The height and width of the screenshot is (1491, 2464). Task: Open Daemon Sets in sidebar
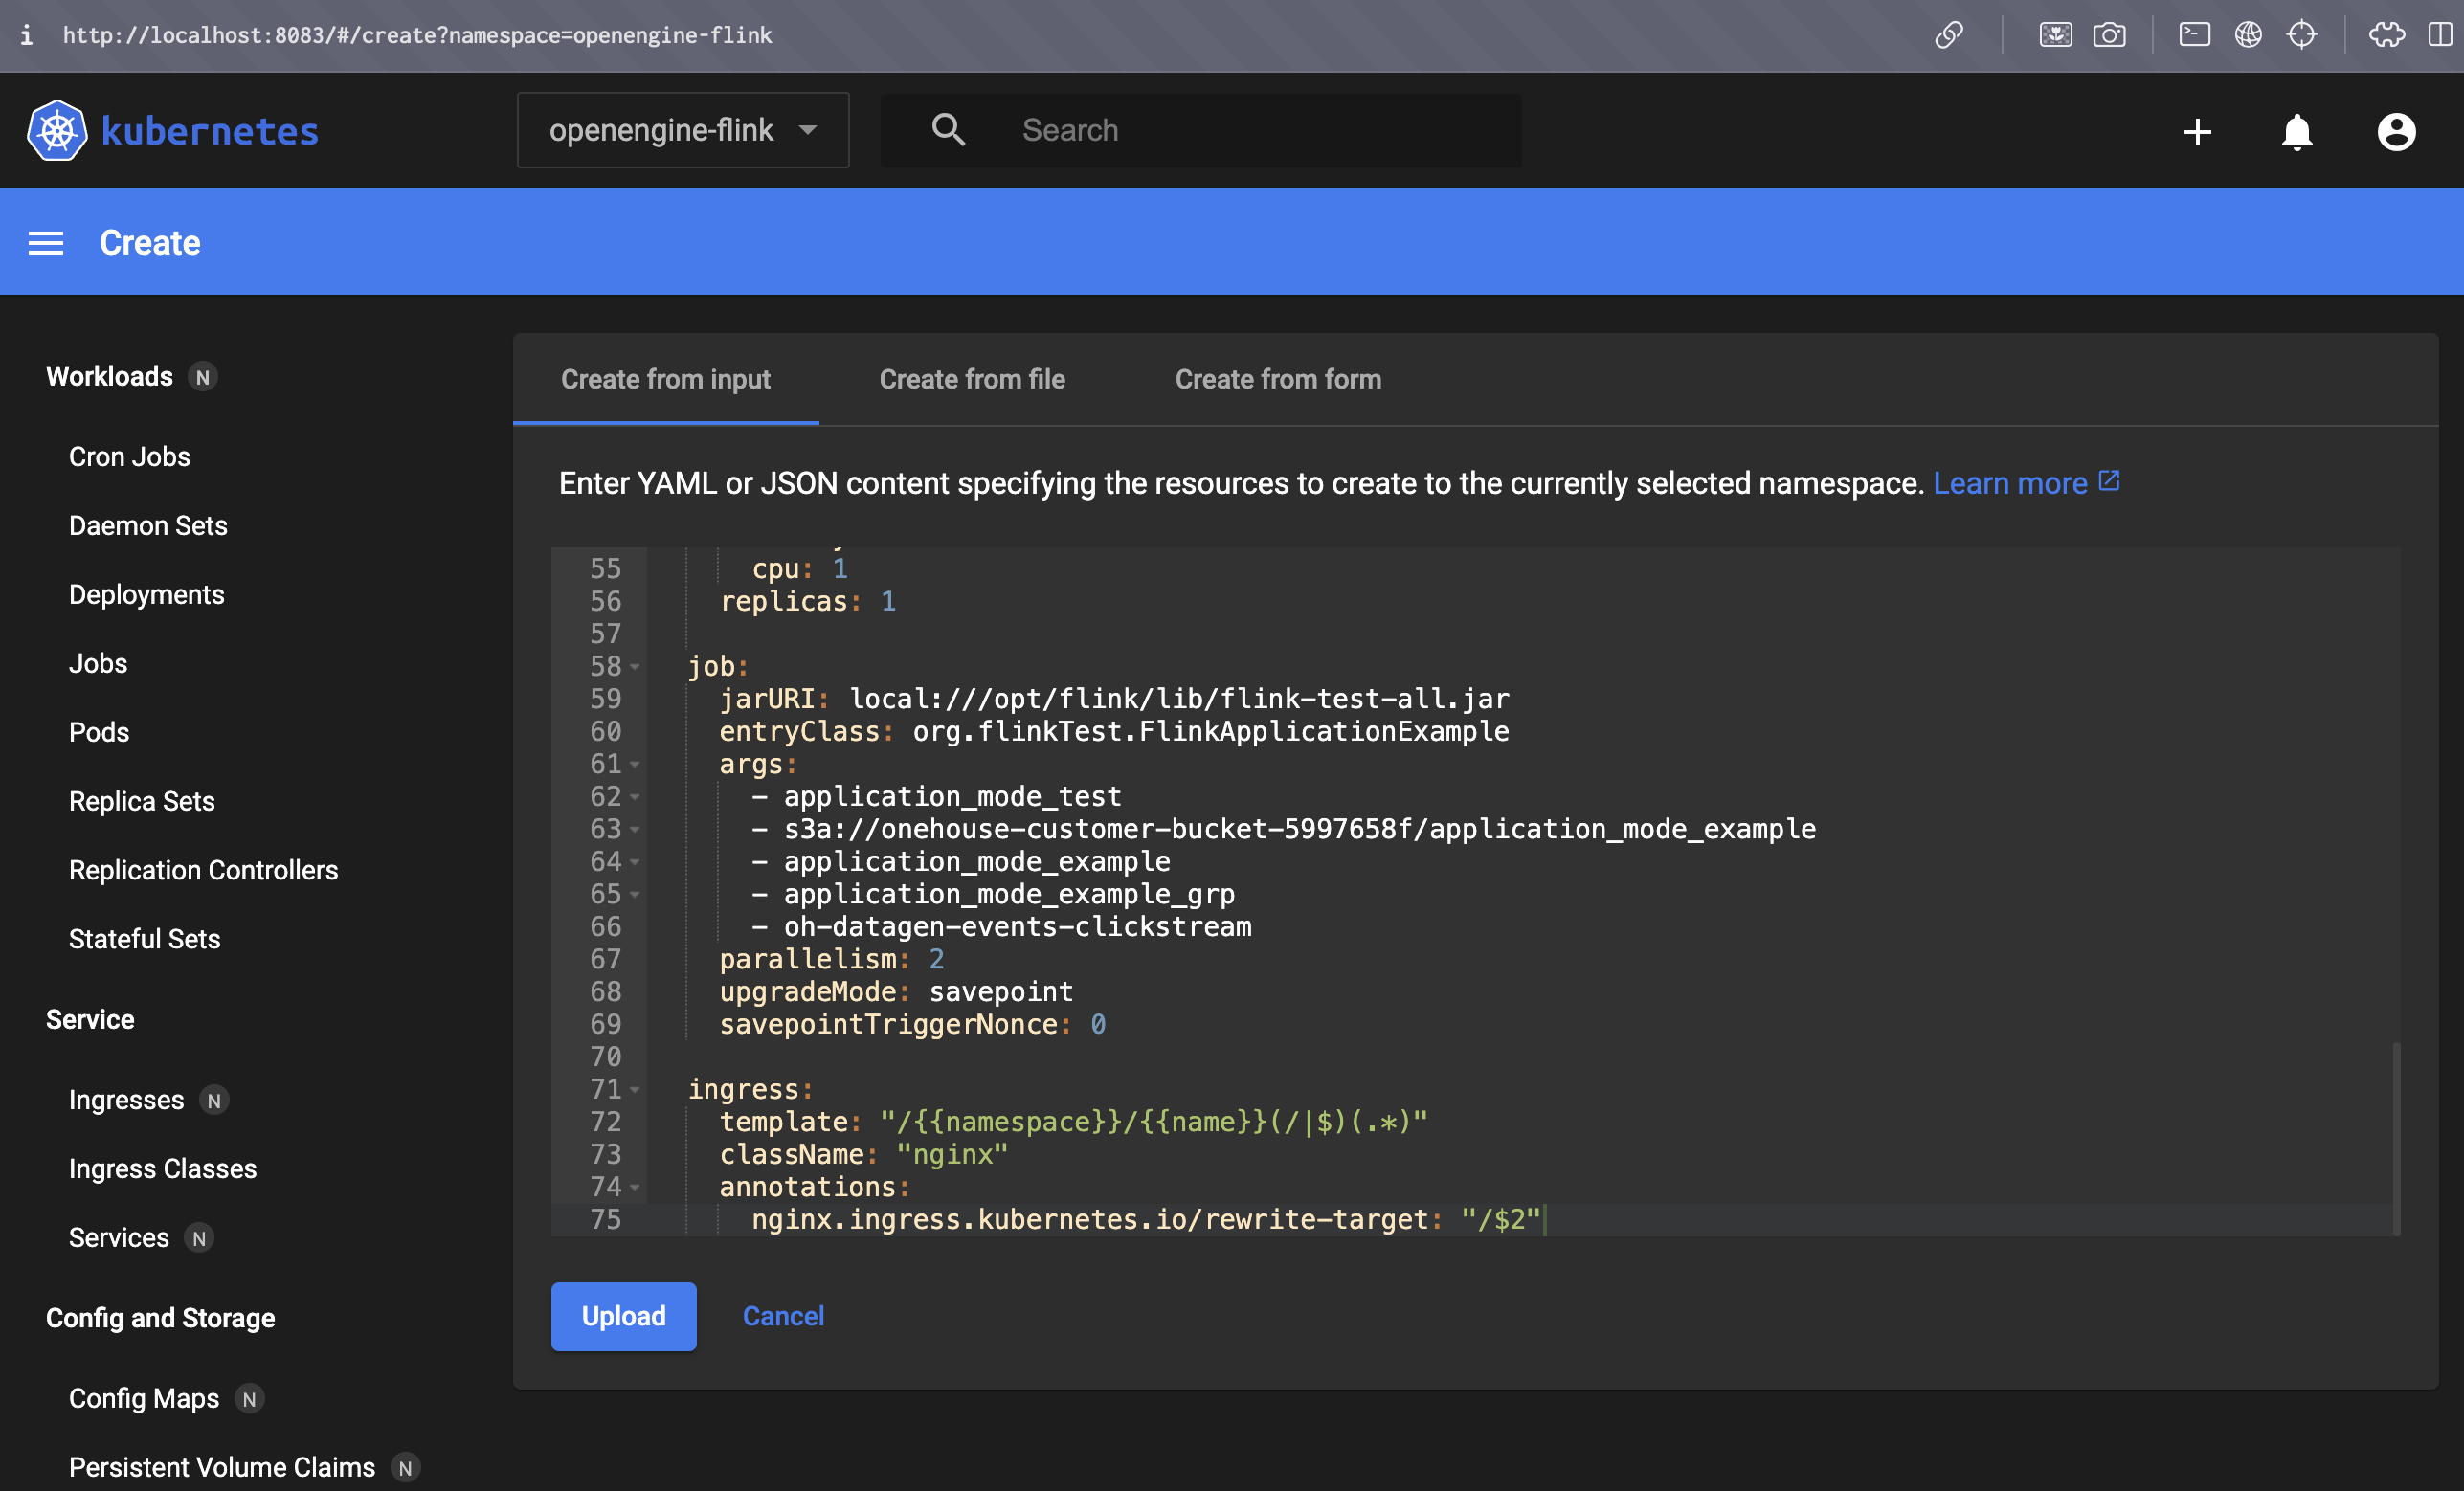click(148, 526)
